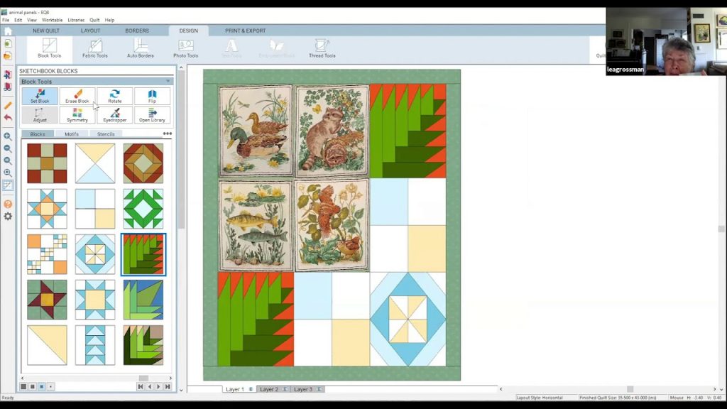The width and height of the screenshot is (727, 409).
Task: Click the third magnifier zoom icon
Action: click(8, 160)
